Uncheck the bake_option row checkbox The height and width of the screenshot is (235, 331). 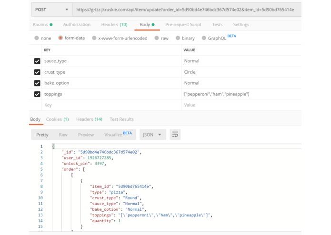[x=37, y=83]
